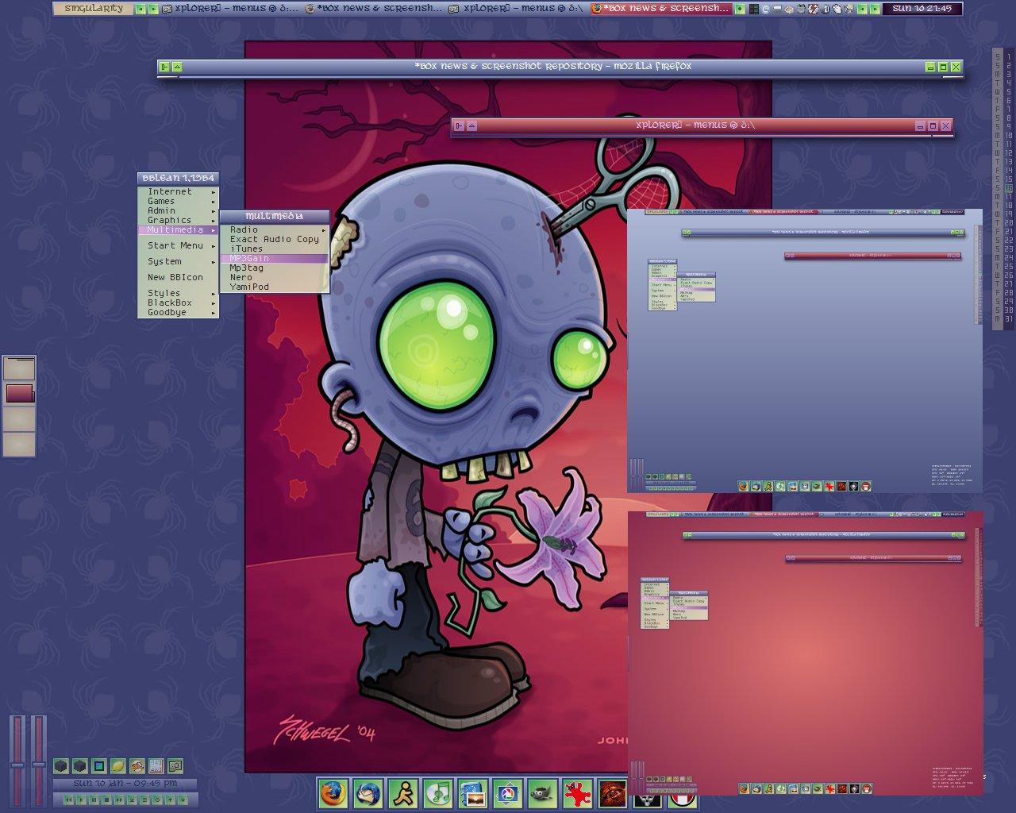Click the up arrow in player bar

(x=170, y=800)
